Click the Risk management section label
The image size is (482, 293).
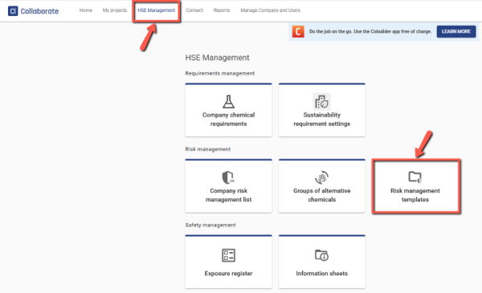tap(208, 149)
